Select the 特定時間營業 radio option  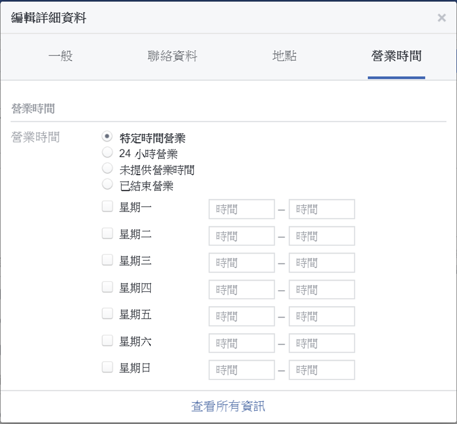coord(107,137)
